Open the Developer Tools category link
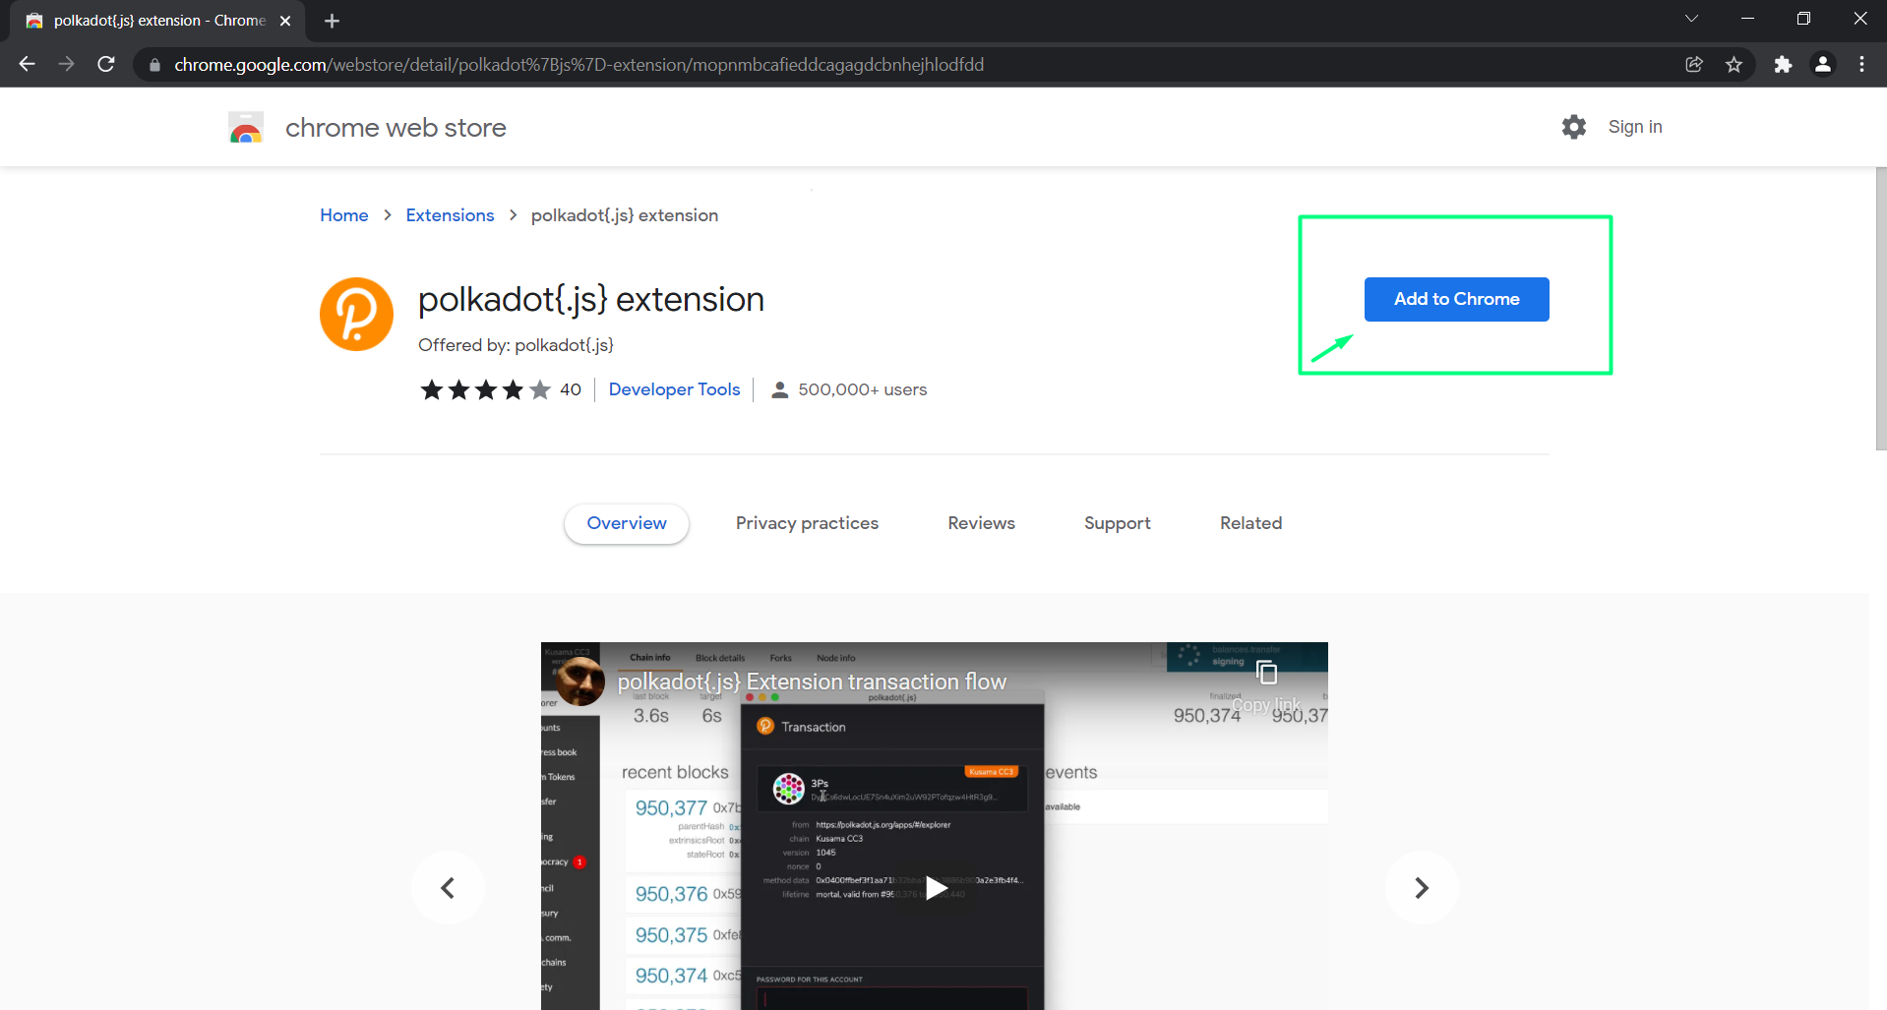Screen dimensions: 1887x1010 coord(674,389)
